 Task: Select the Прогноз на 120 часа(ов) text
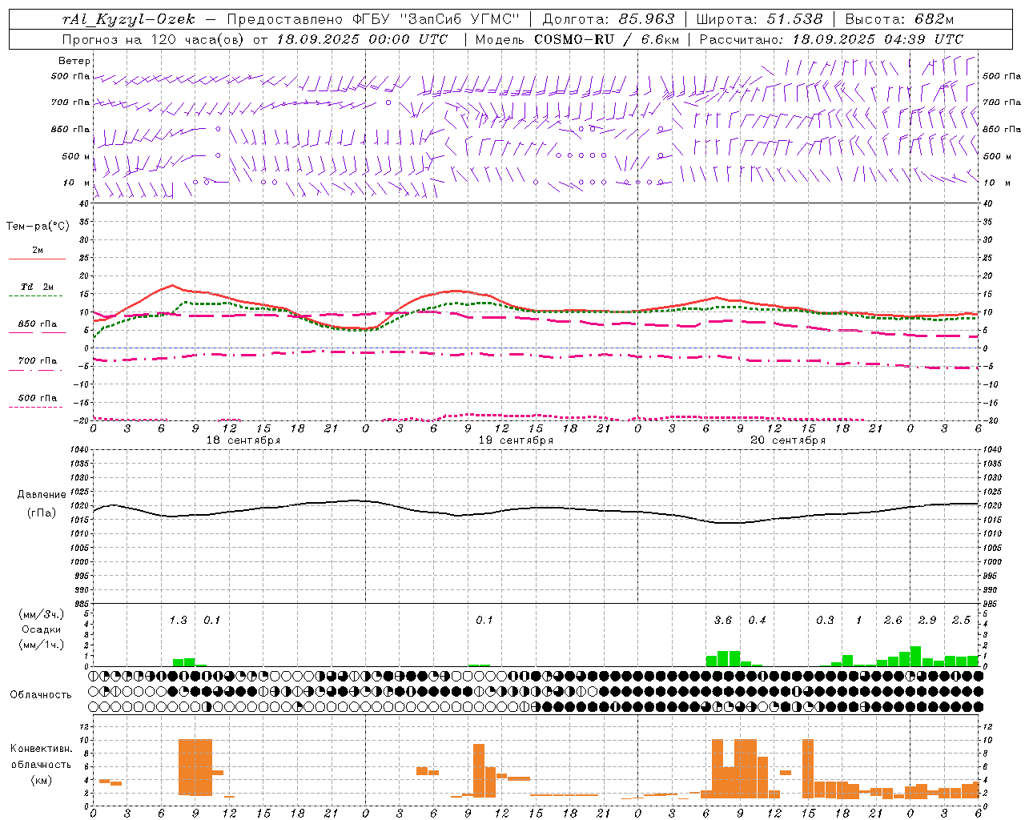tap(155, 39)
